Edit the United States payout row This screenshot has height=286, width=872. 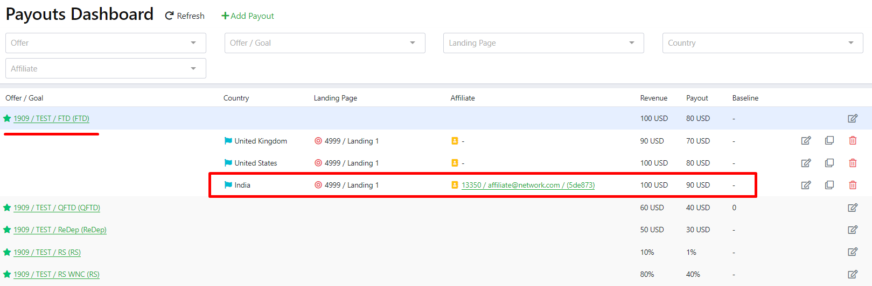pos(806,163)
